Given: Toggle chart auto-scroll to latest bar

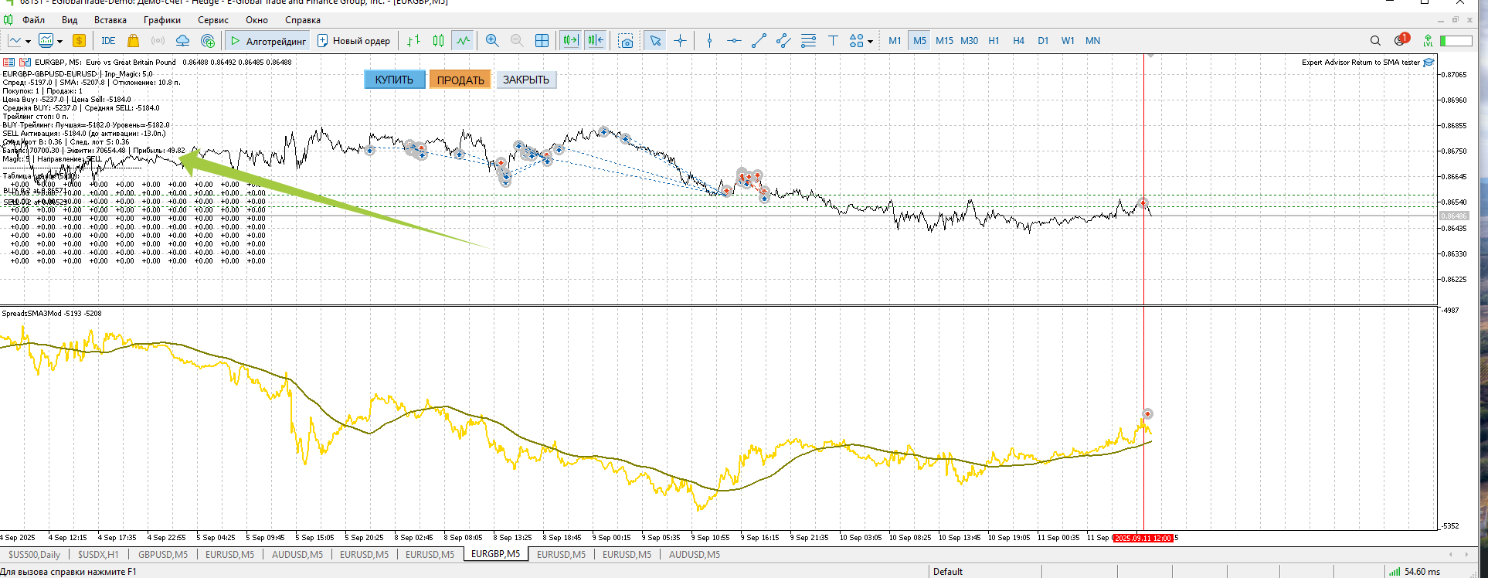Looking at the screenshot, I should (x=570, y=41).
